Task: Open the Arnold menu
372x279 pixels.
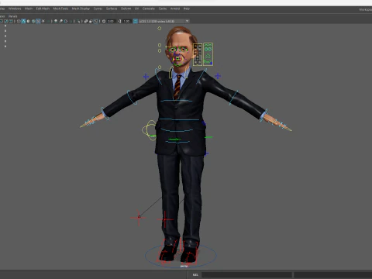Action: click(x=175, y=9)
